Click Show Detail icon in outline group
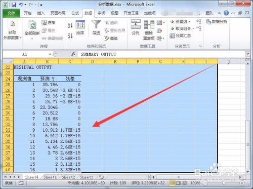Screen dimensions: 253x189 pyautogui.click(x=198, y=21)
